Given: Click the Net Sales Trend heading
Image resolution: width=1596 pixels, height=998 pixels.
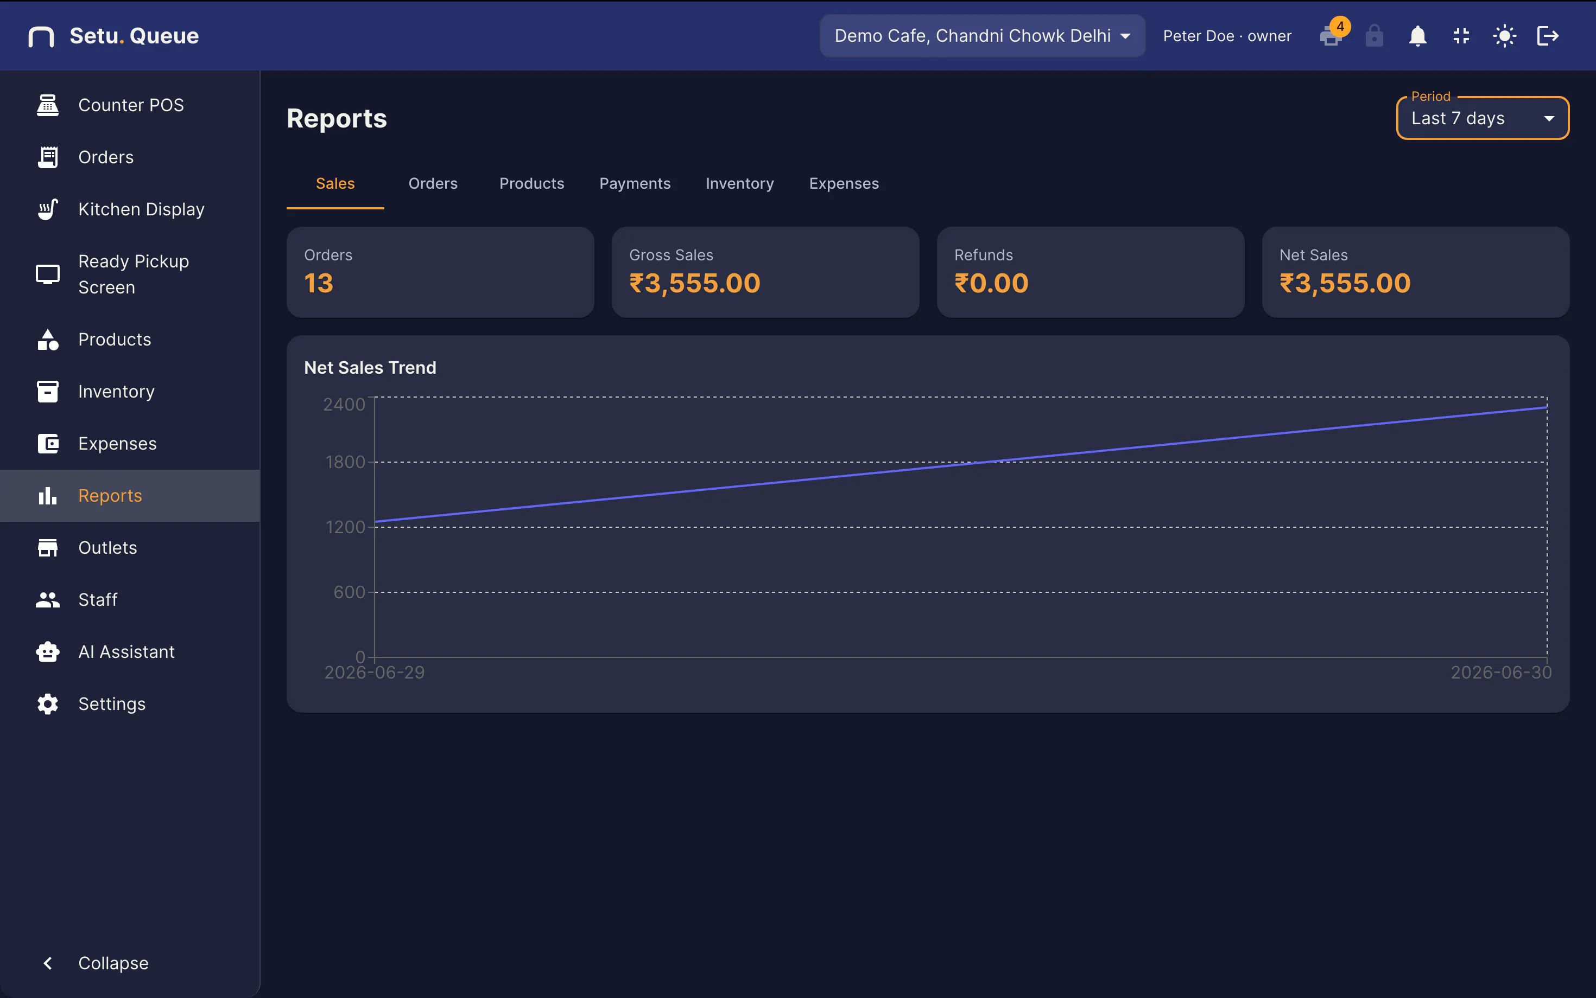Looking at the screenshot, I should (x=370, y=368).
